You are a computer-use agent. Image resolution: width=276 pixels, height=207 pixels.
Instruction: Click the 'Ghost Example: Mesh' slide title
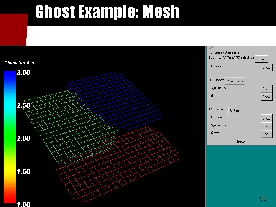point(107,11)
